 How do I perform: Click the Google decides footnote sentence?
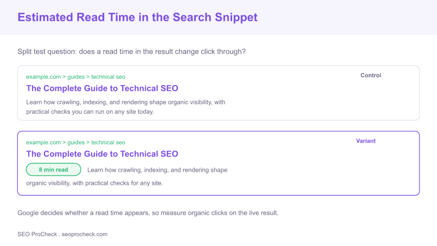click(148, 213)
